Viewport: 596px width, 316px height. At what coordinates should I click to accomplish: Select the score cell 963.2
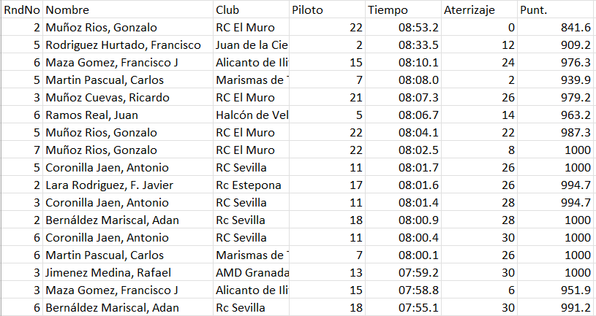555,115
